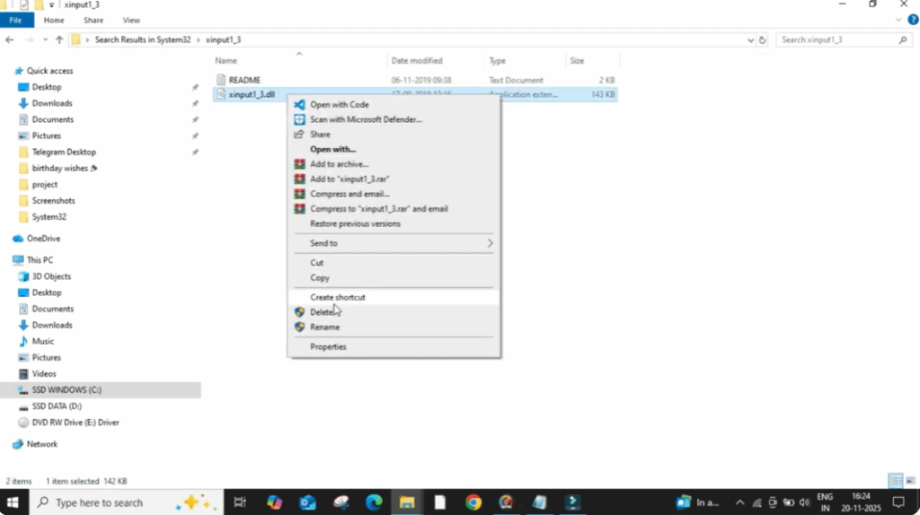Click the Open with Code icon
920x515 pixels.
pos(300,105)
